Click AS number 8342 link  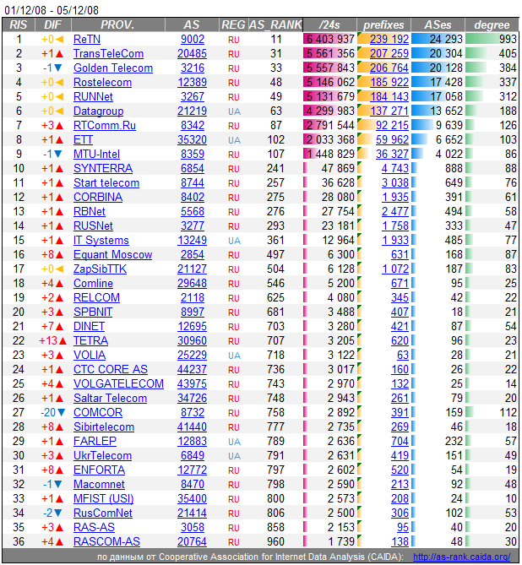click(x=193, y=125)
